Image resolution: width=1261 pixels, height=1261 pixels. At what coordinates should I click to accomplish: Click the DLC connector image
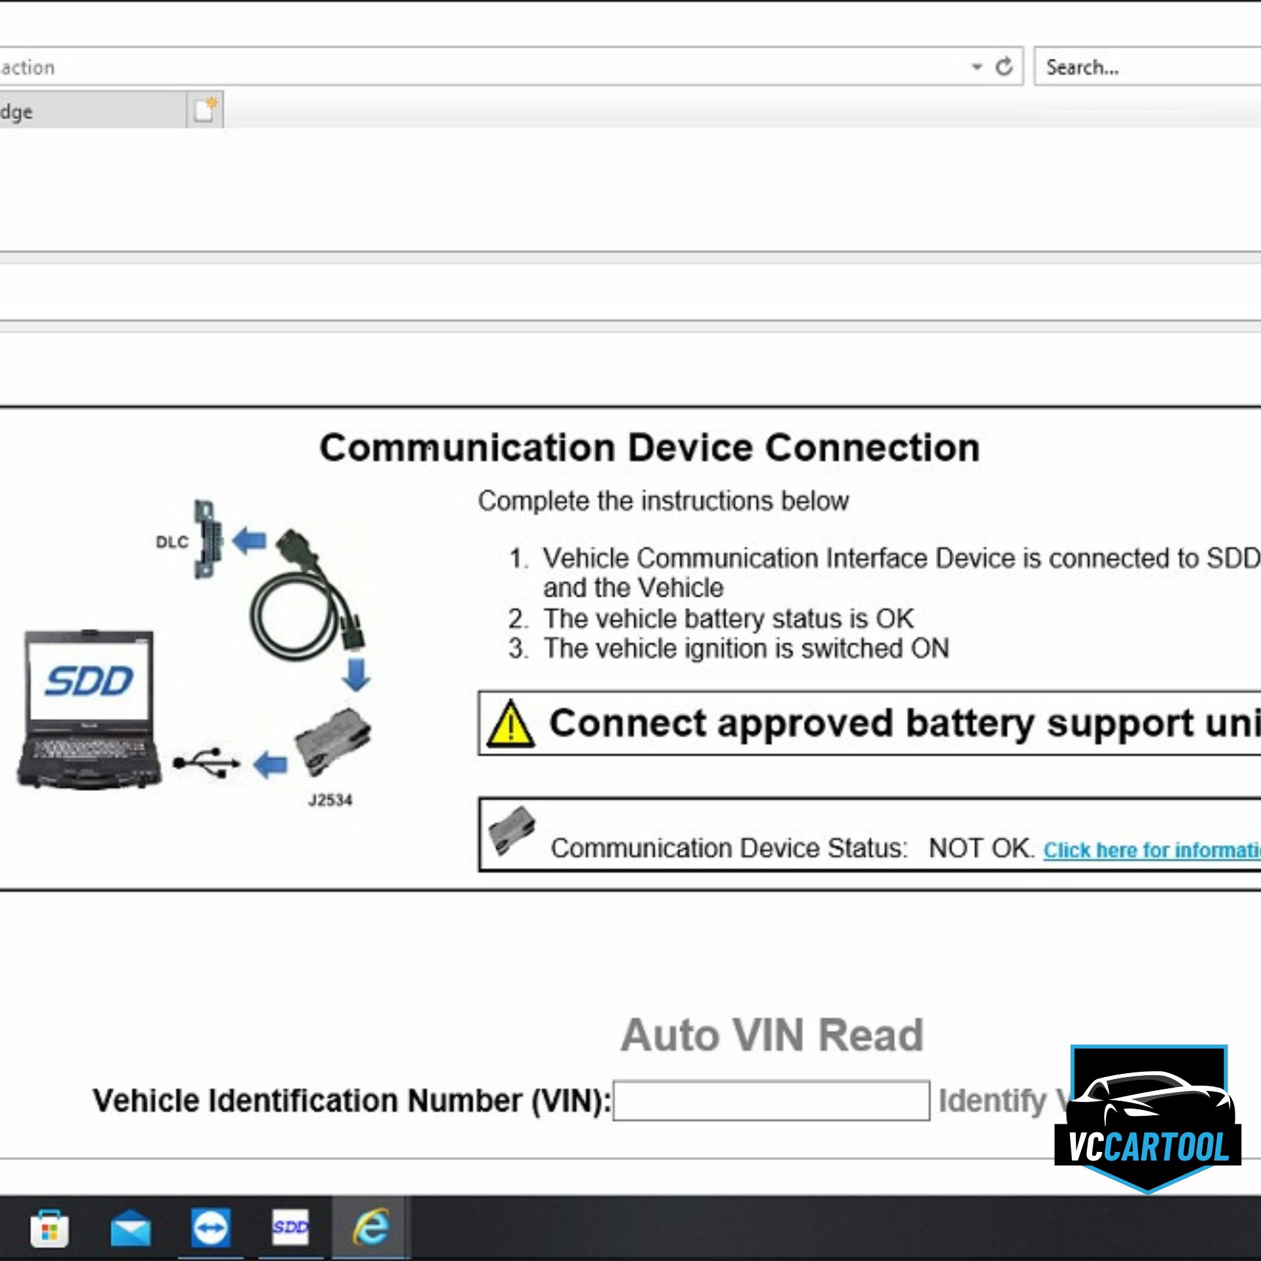206,540
